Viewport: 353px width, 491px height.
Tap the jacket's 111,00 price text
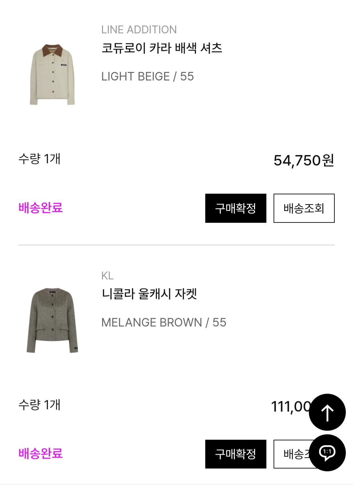(290, 407)
